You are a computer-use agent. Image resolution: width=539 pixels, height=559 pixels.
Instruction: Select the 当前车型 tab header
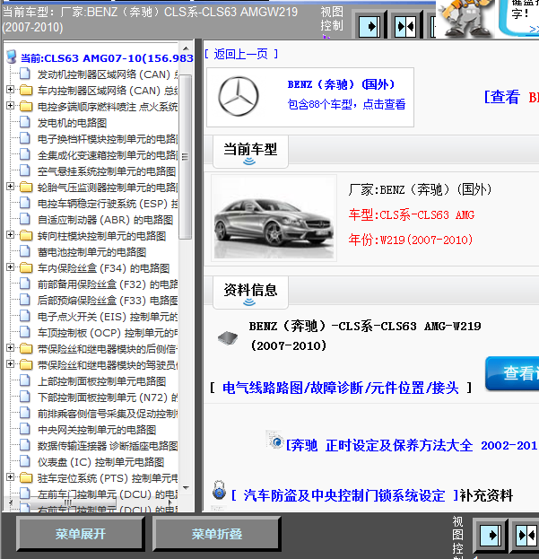point(250,151)
